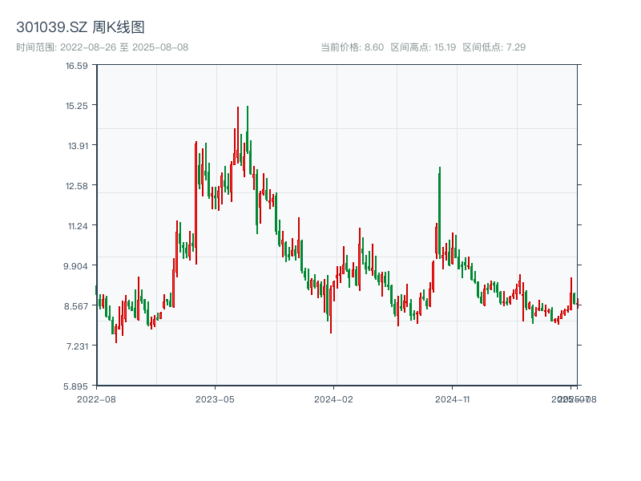Select the time range text 2022-08-26 至 2025-08-08
The width and height of the screenshot is (641, 481).
tap(124, 47)
